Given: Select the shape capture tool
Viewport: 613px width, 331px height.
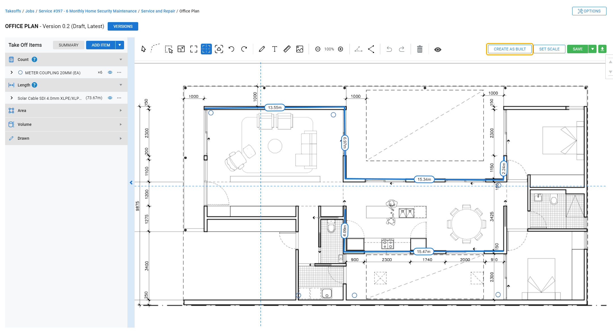Looking at the screenshot, I should [x=219, y=49].
